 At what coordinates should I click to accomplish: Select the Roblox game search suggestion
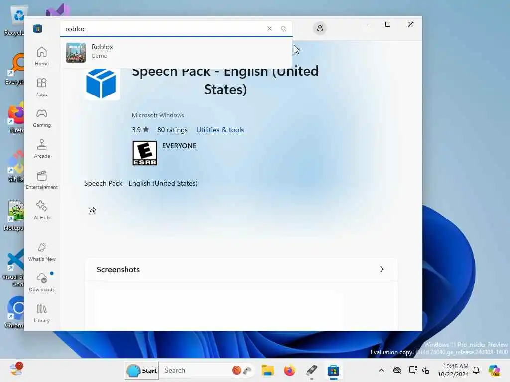click(176, 52)
